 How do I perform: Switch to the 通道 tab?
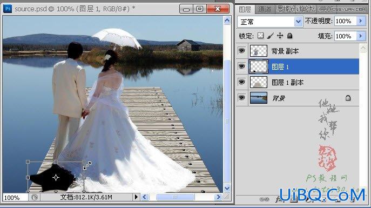pos(265,9)
